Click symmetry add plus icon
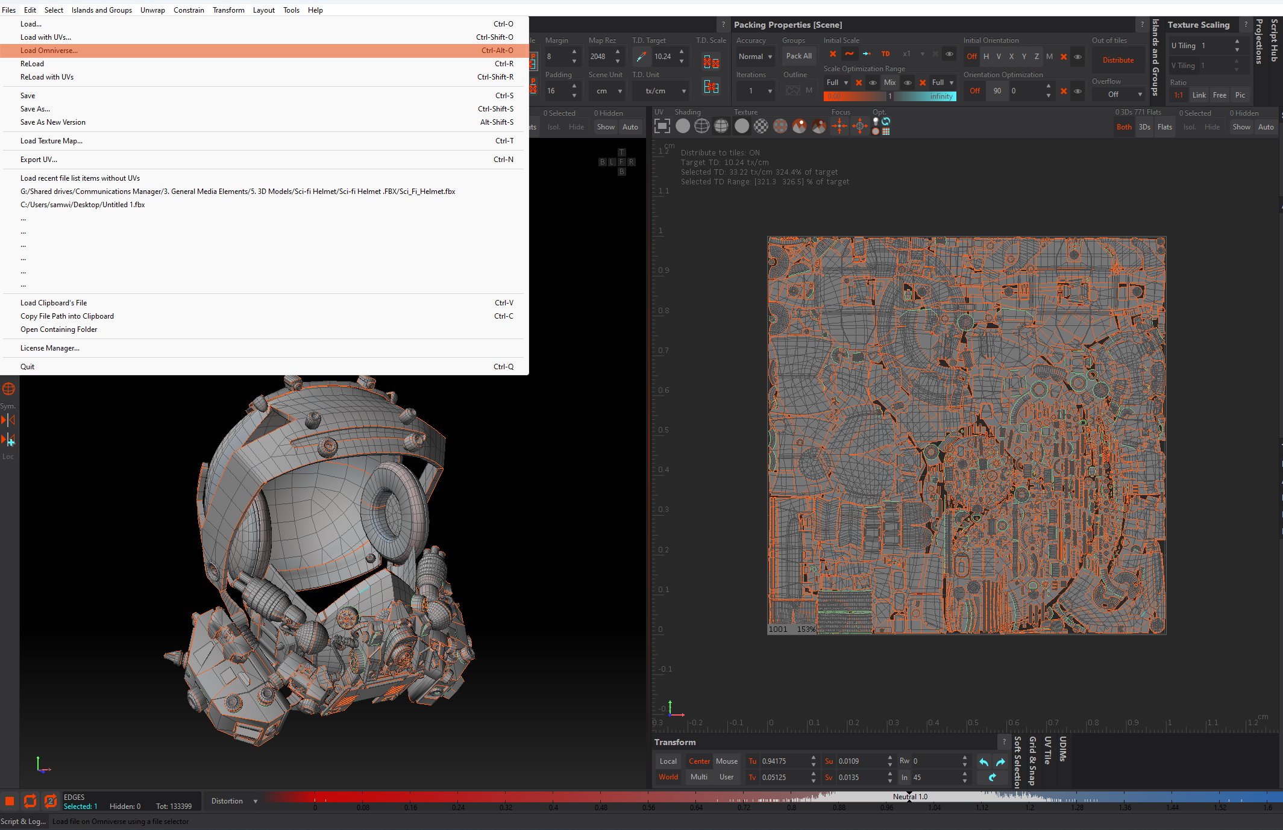 [8, 440]
